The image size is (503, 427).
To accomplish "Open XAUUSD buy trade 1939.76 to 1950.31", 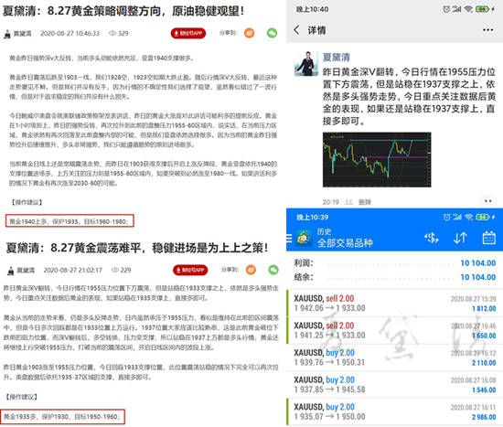I will (x=394, y=358).
